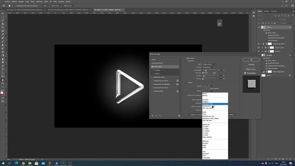Collapse the top layer's effects list arrow
The image size is (295, 166).
pos(292,27)
